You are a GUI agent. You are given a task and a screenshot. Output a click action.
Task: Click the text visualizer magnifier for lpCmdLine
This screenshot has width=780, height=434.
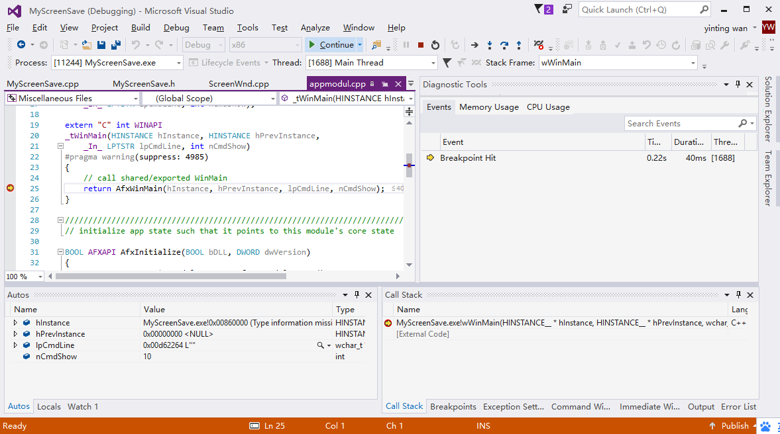click(x=321, y=345)
